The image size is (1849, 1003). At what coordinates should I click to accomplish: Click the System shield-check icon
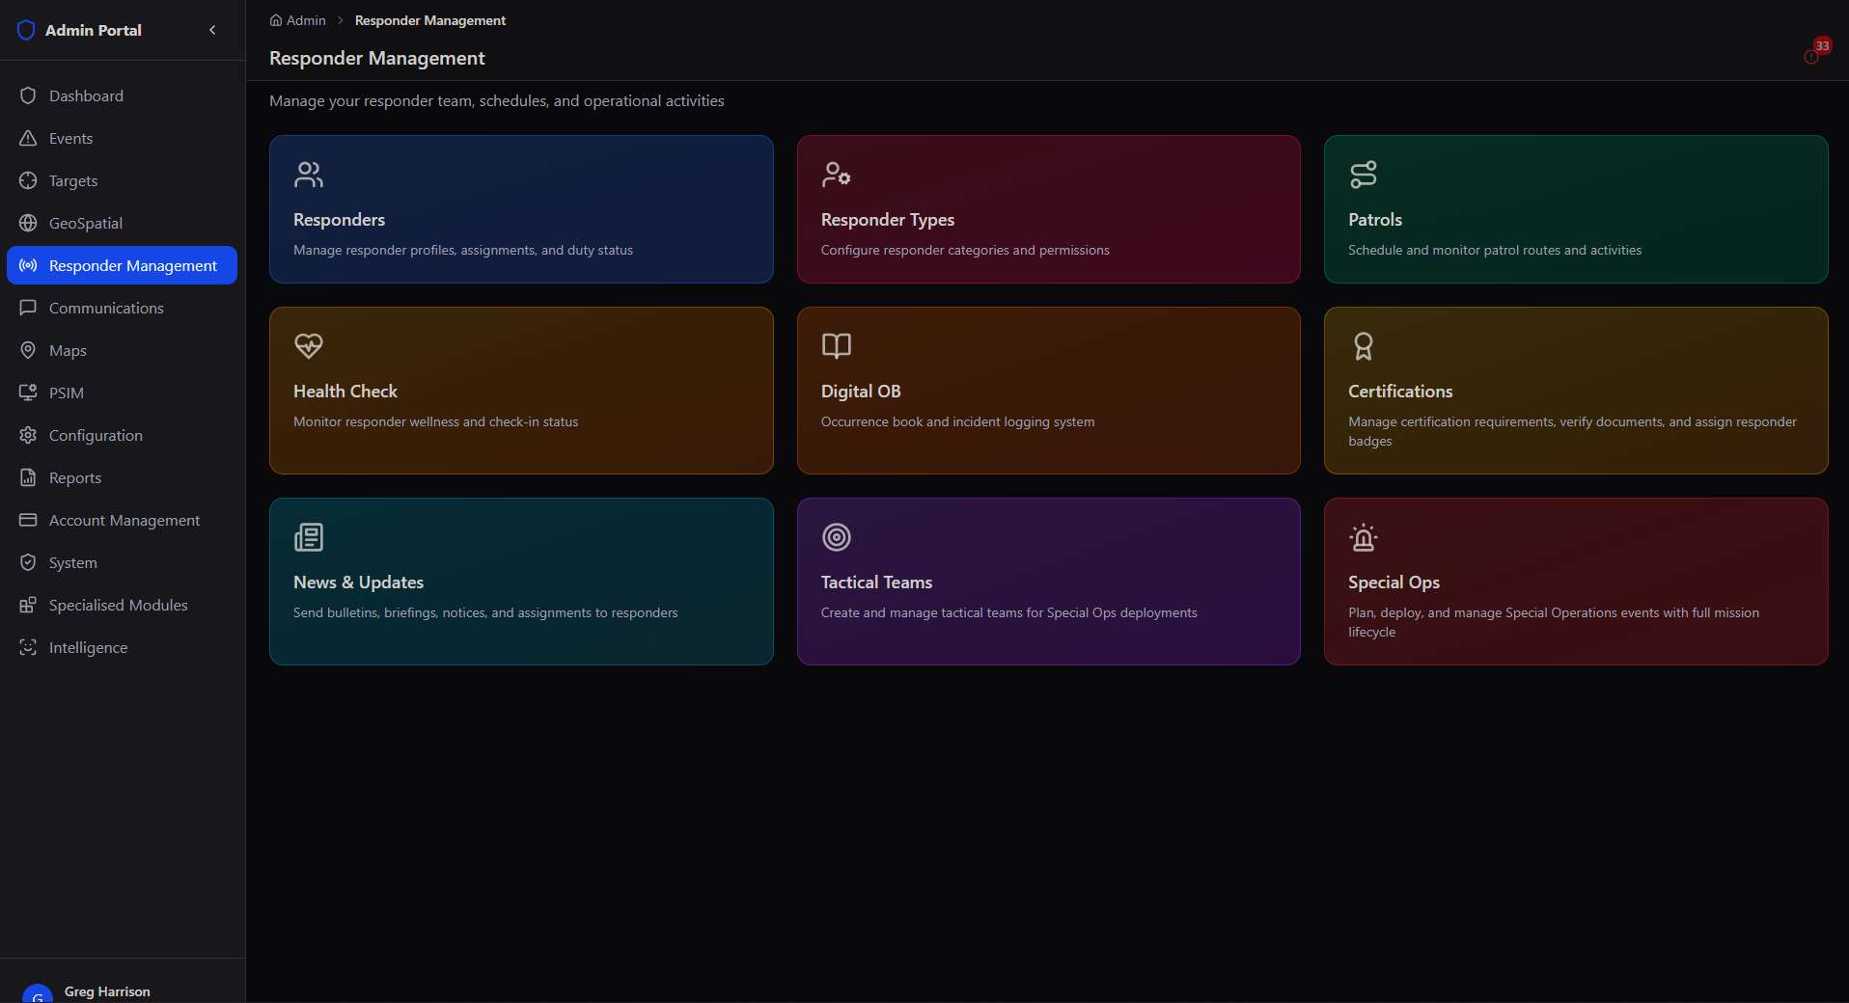pyautogui.click(x=28, y=562)
